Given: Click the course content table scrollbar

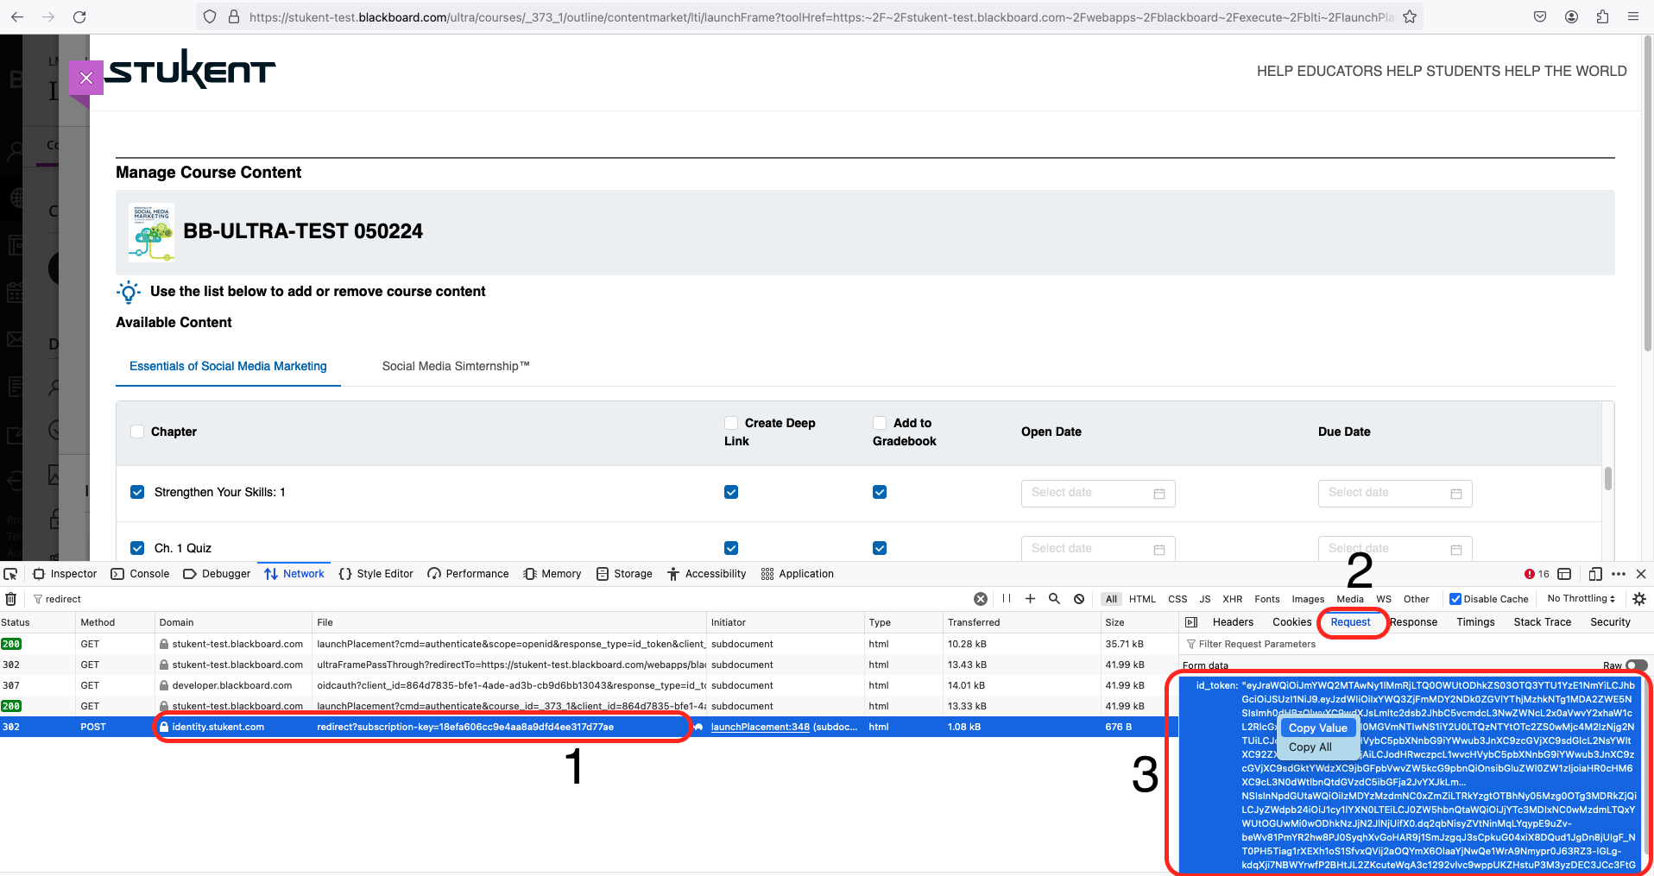Looking at the screenshot, I should 1607,479.
